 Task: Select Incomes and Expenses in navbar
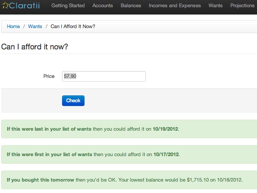[175, 6]
